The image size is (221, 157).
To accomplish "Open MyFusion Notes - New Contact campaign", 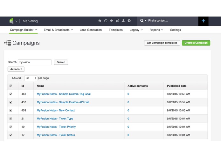I will [56, 110].
